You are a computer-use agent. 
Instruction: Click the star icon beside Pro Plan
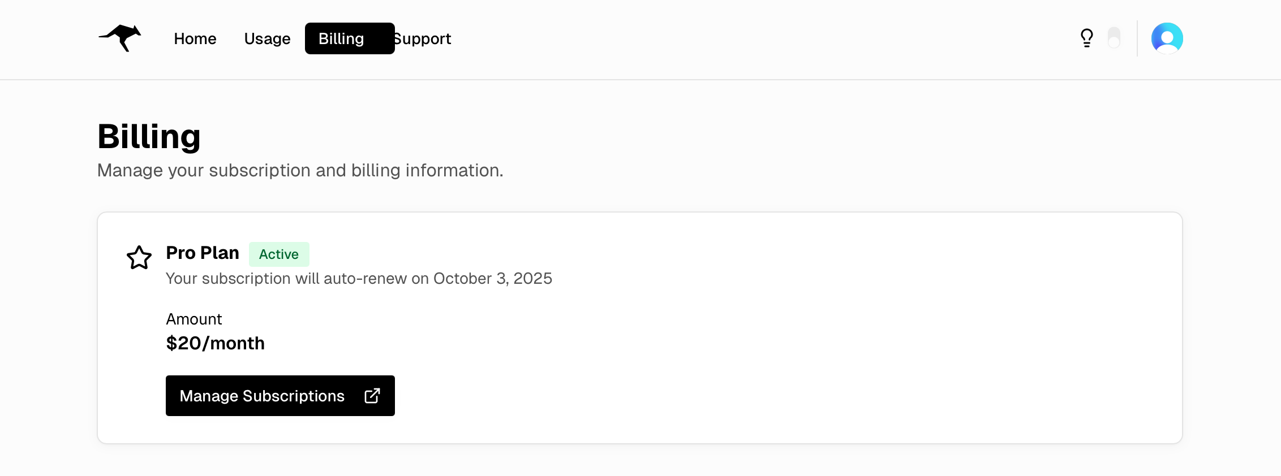[139, 258]
